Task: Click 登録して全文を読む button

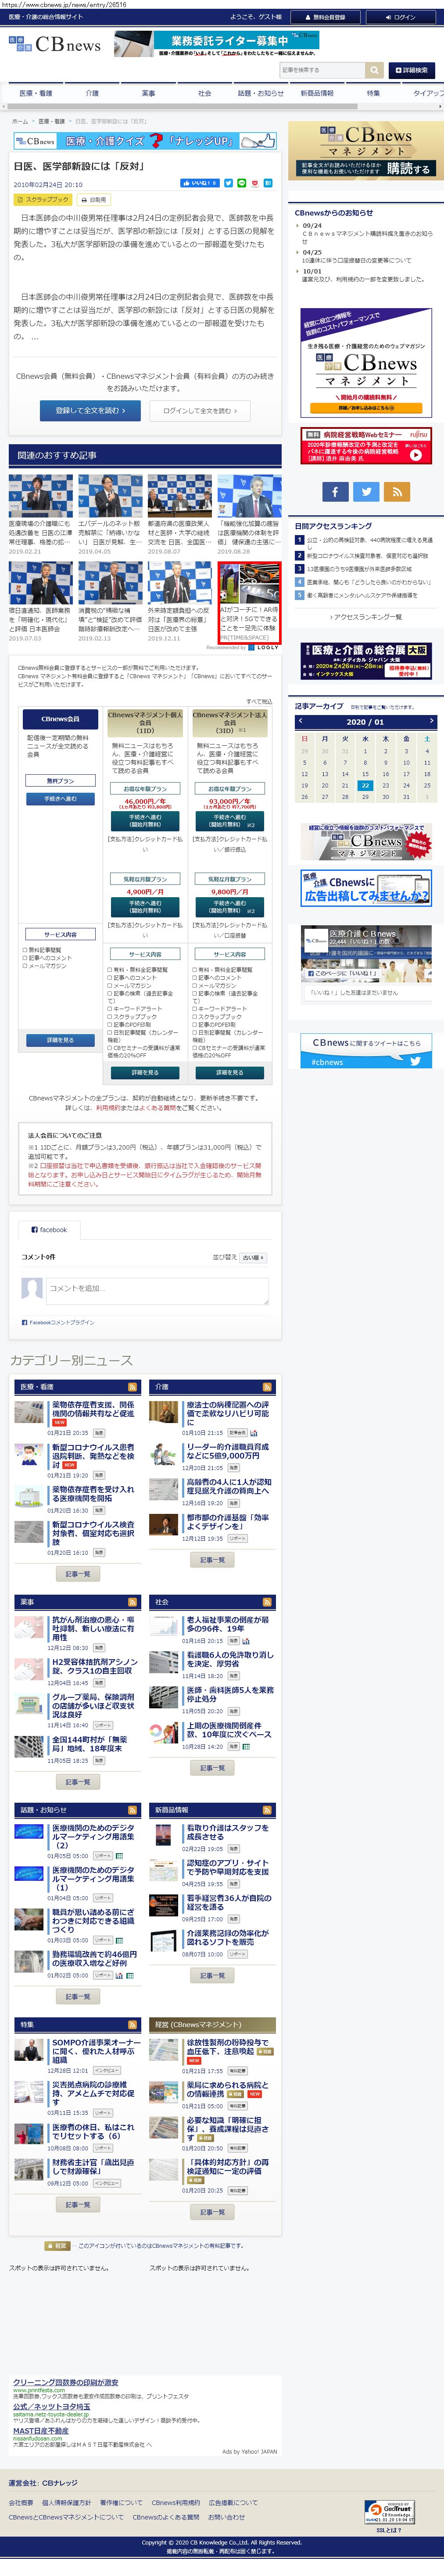Action: pos(90,410)
